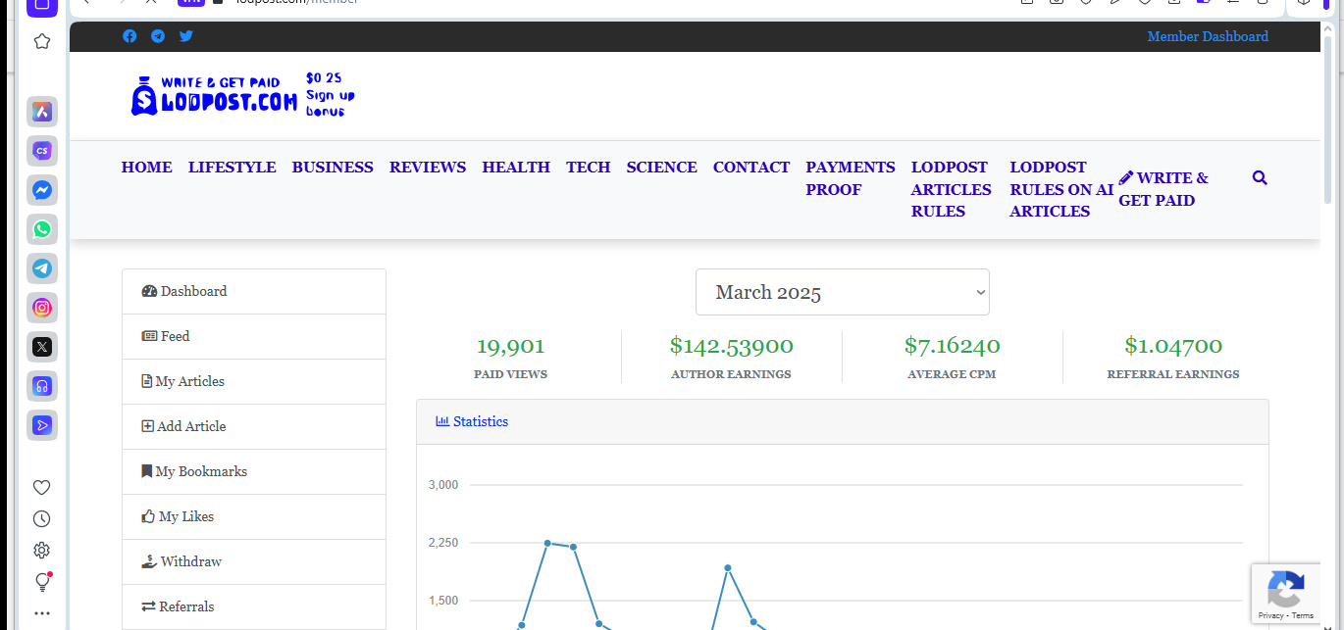Click the search magnifier icon in navigation
The width and height of the screenshot is (1344, 630).
1261,177
